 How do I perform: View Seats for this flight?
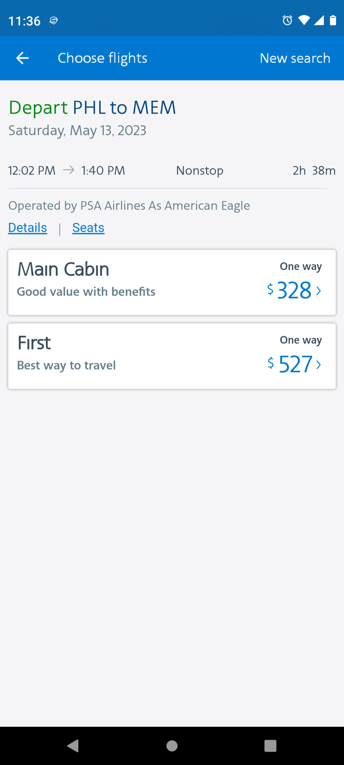point(88,228)
